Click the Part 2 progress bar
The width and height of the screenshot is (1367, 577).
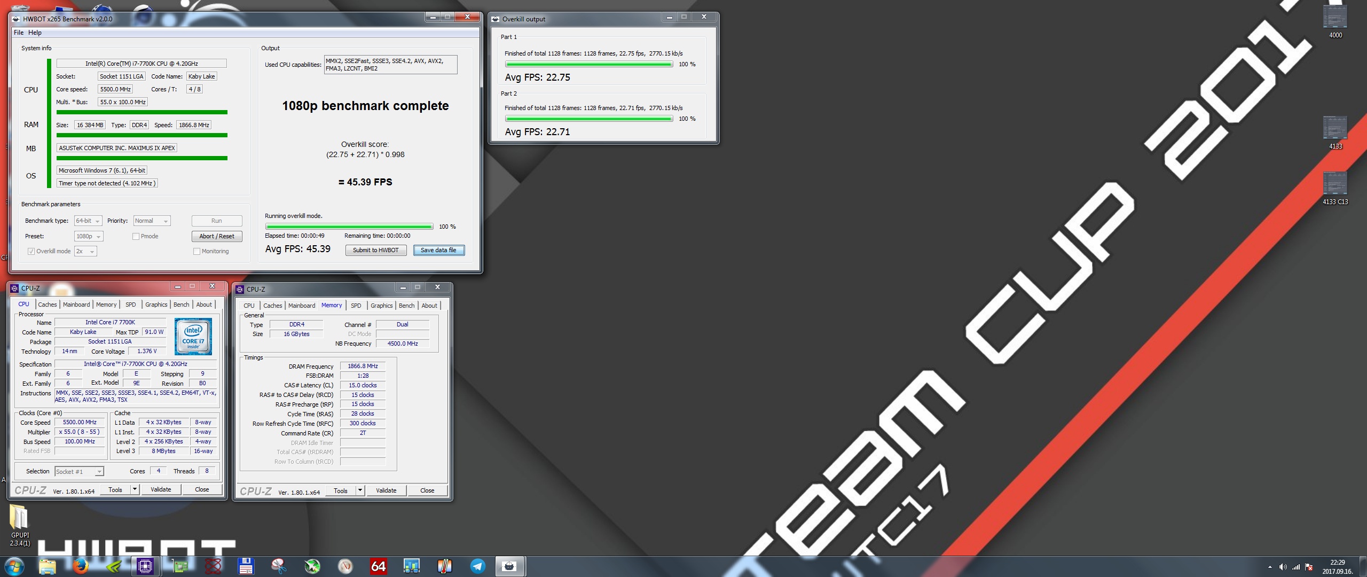click(x=589, y=119)
